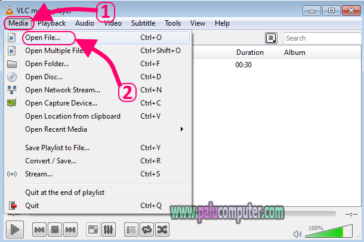Screen dimensions: 364x242
Task: Click the Play button in the controls
Action: pyautogui.click(x=15, y=229)
